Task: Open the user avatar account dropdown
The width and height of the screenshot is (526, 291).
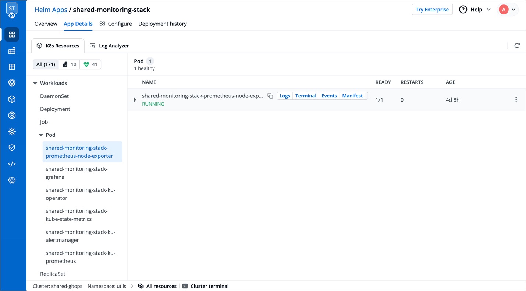Action: pyautogui.click(x=508, y=10)
